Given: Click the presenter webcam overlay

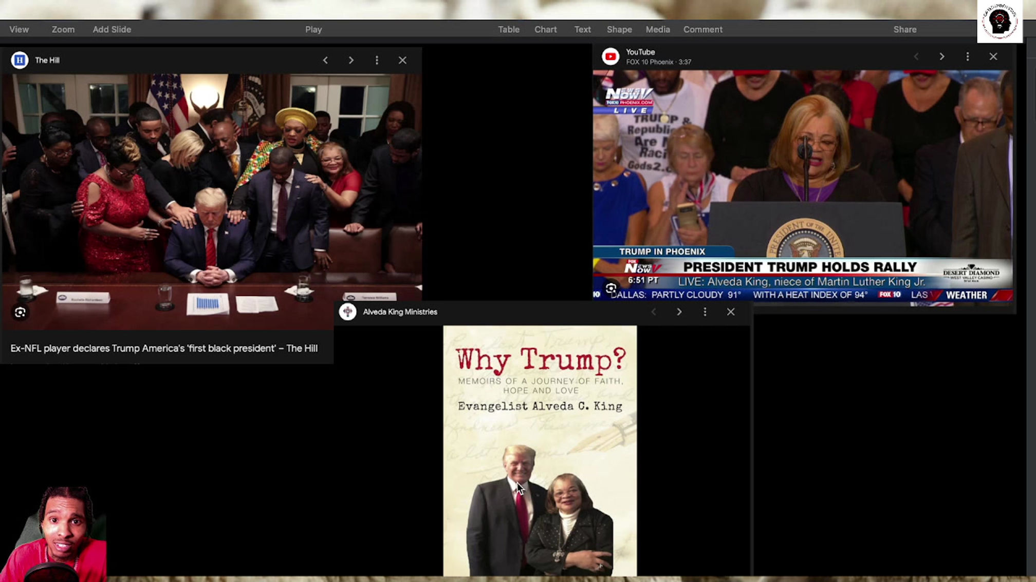Looking at the screenshot, I should tap(54, 534).
